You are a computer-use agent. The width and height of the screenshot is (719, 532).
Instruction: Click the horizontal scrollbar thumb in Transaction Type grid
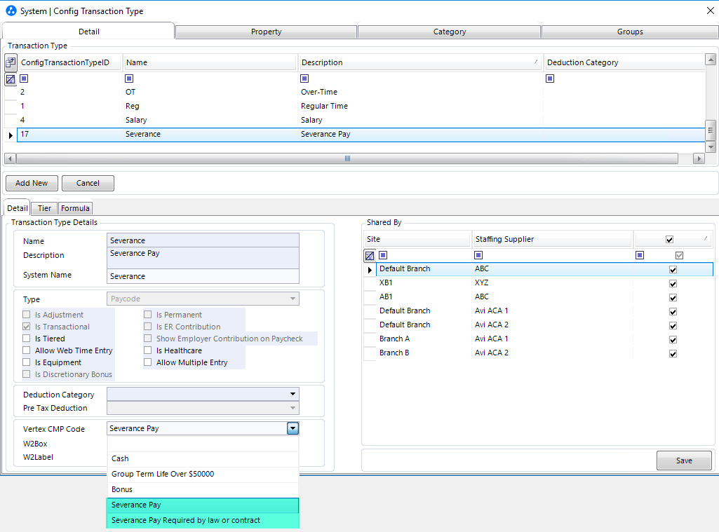pos(347,158)
